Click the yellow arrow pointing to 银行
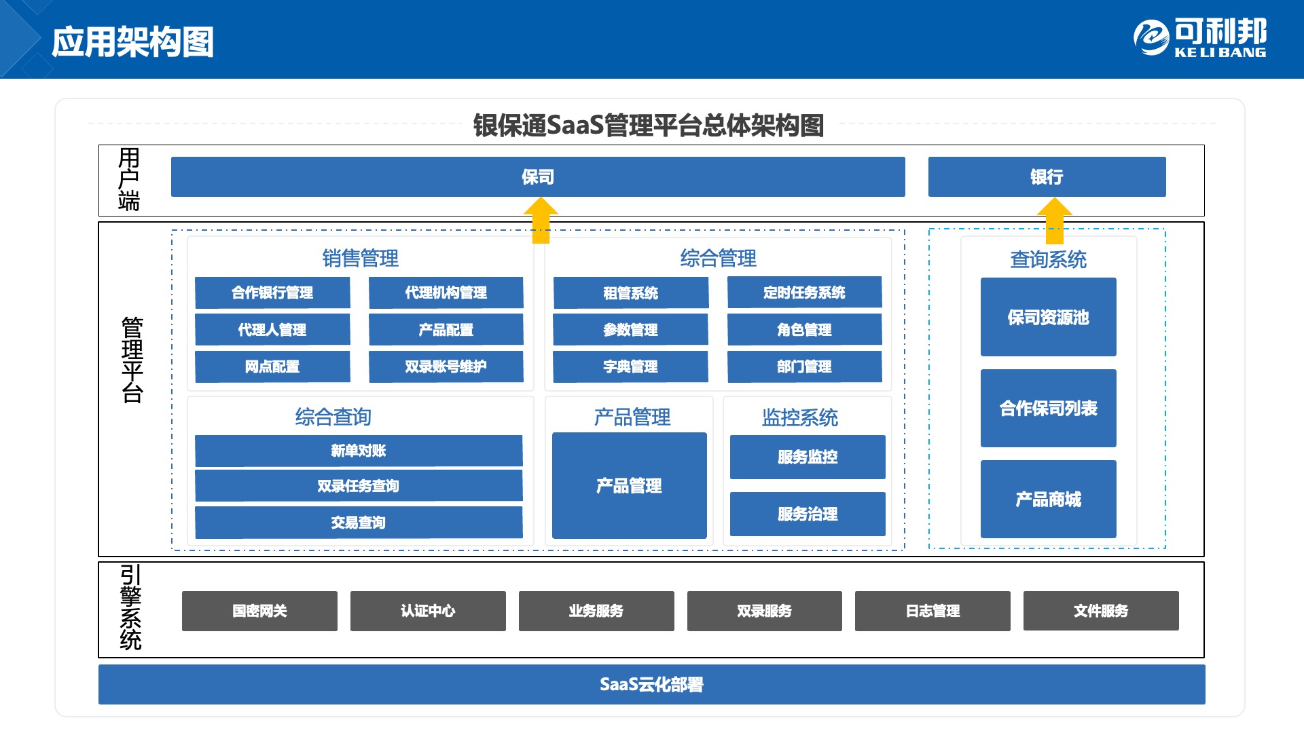 coord(1054,219)
